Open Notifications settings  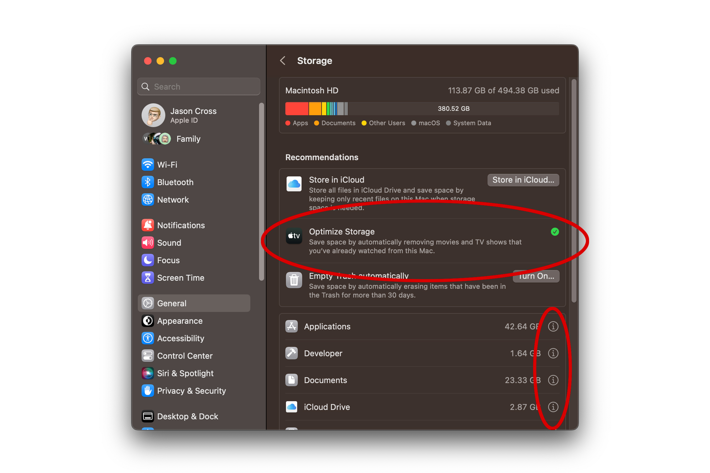click(181, 225)
